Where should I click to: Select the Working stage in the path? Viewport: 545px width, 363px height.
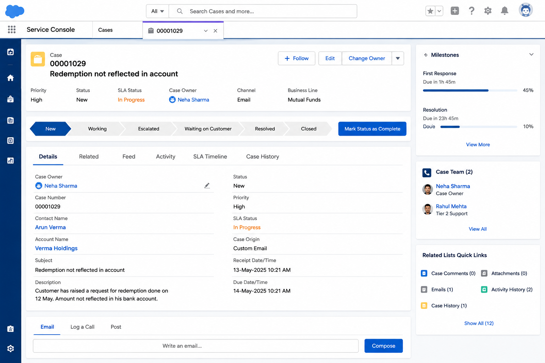click(x=97, y=129)
